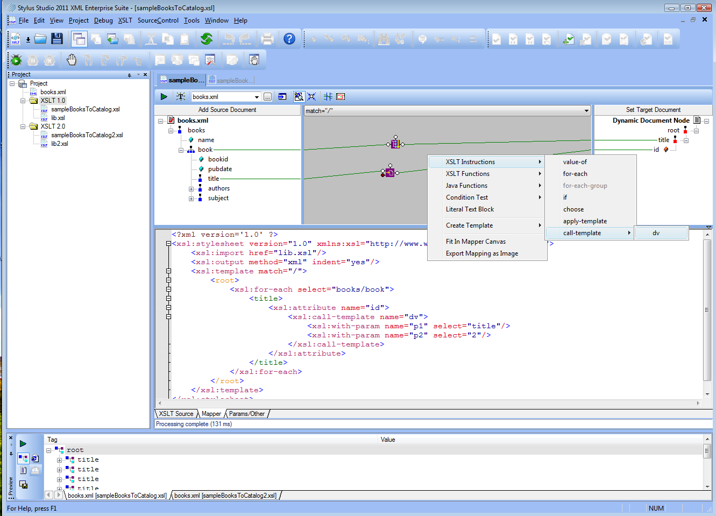The width and height of the screenshot is (716, 516).
Task: Click the Internet Explorer preview icon
Action: pyautogui.click(x=35, y=458)
